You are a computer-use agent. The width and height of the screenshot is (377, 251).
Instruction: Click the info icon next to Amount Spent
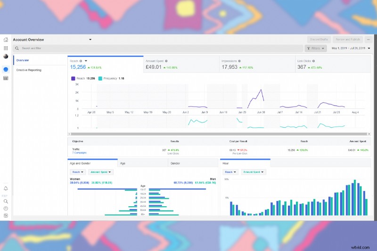pos(166,61)
